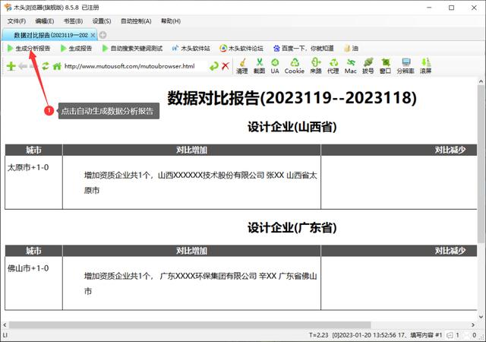Image resolution: width=486 pixels, height=342 pixels.
Task: Open the 自动控制(A) menu
Action: click(136, 21)
